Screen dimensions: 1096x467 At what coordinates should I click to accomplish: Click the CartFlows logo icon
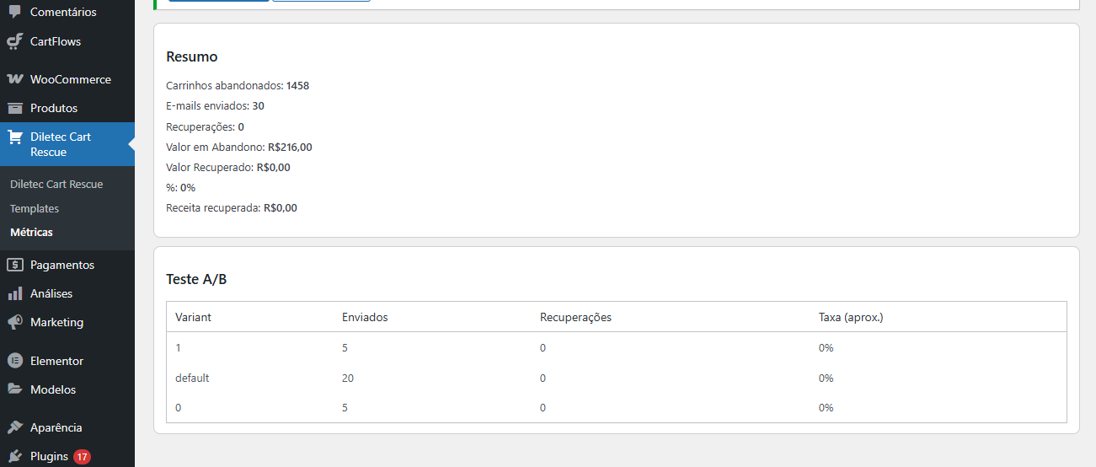(15, 41)
